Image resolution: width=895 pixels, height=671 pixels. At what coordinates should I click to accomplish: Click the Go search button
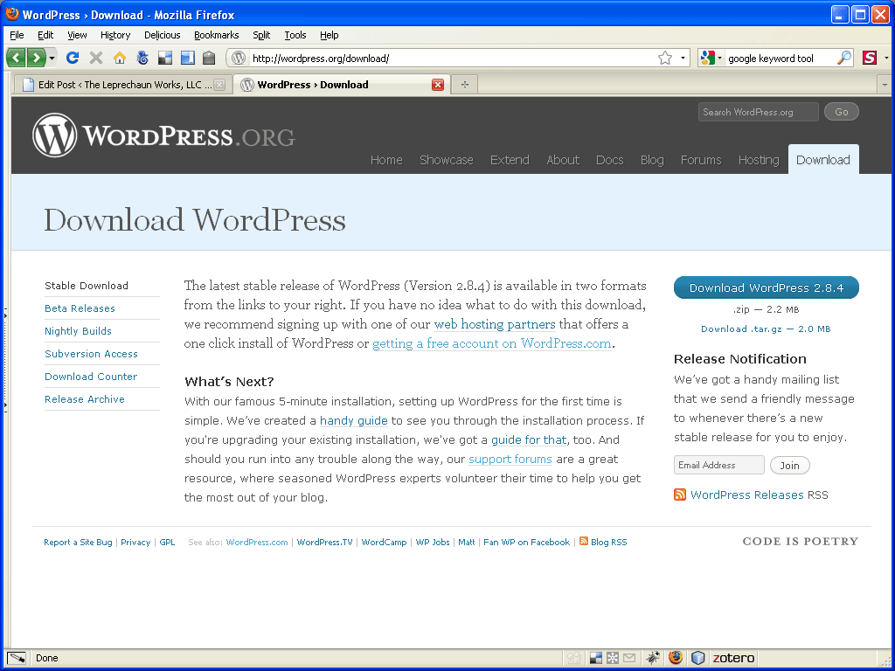[842, 112]
